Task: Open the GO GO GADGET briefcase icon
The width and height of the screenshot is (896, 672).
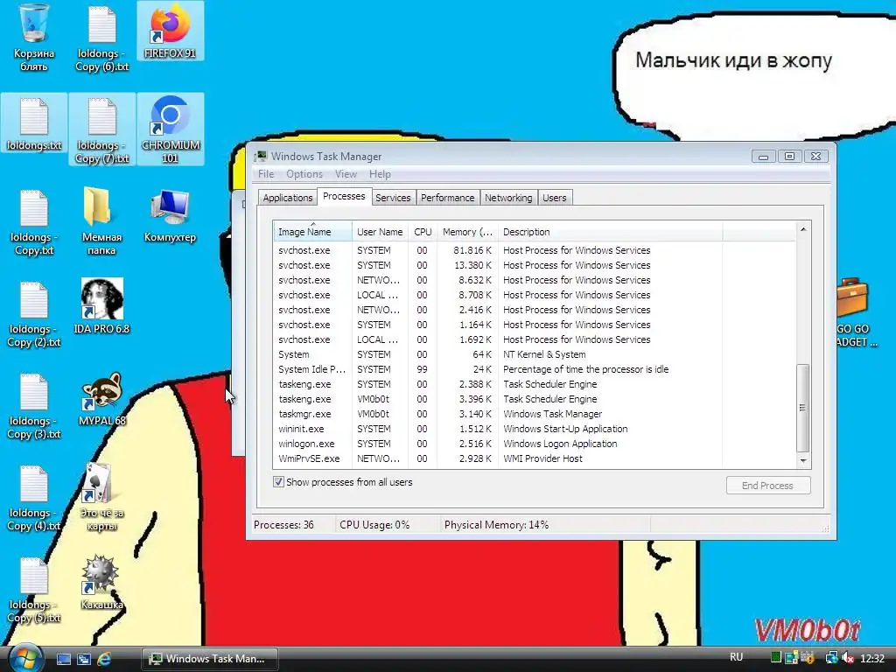Action: tap(856, 313)
